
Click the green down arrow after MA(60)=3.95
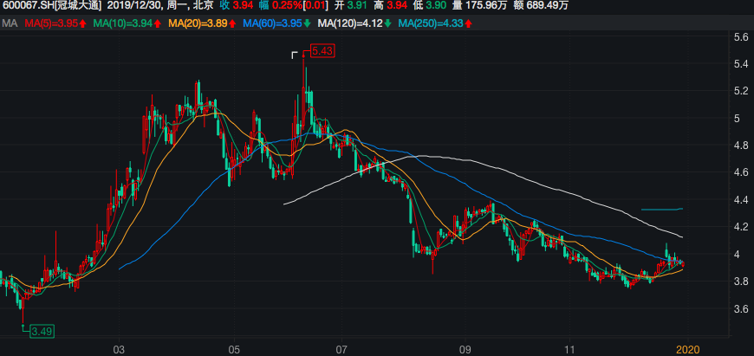pos(309,22)
